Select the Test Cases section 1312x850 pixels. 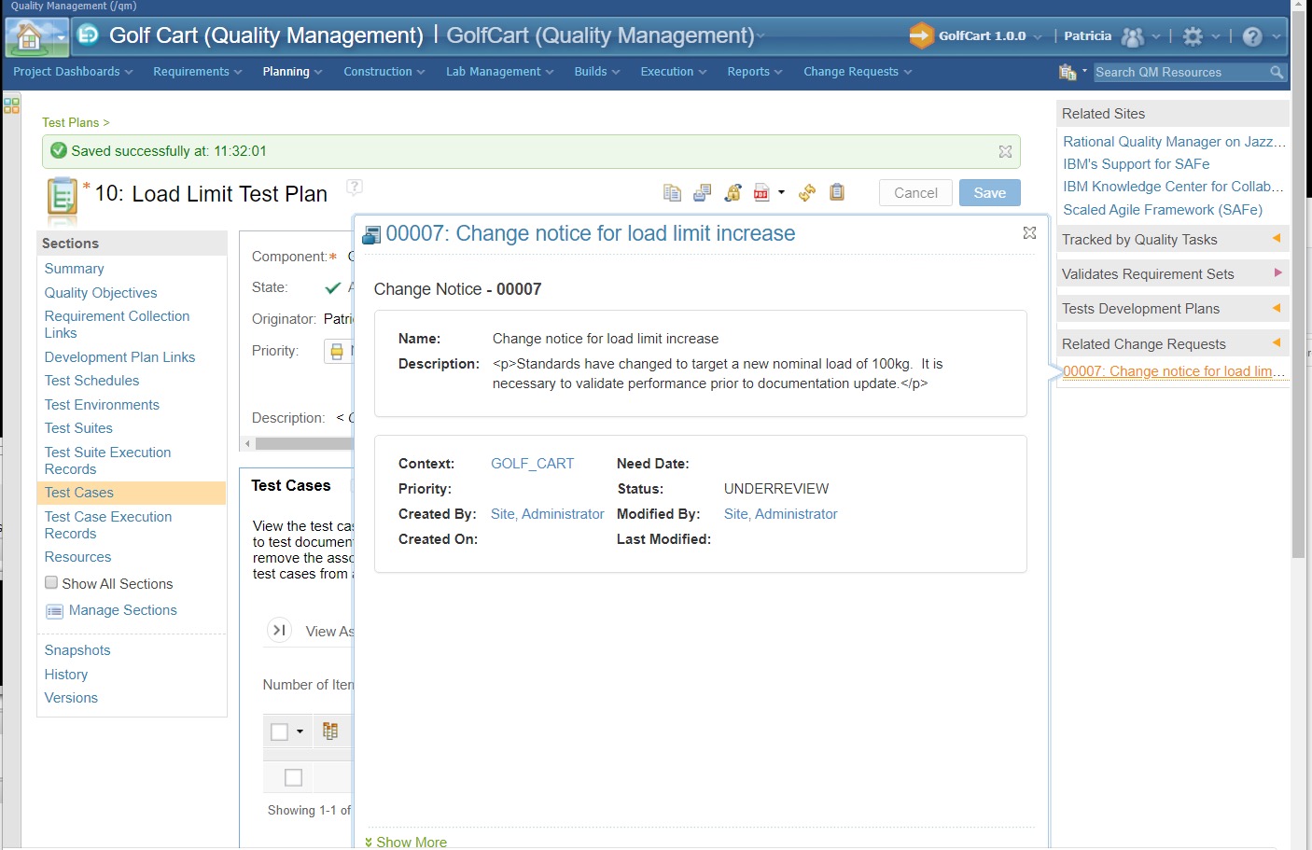(132, 493)
